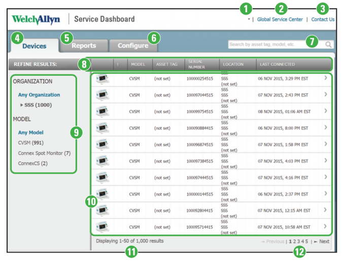Open details chevron for serial 100095714415
This screenshot has height=262, width=344.
(x=326, y=226)
